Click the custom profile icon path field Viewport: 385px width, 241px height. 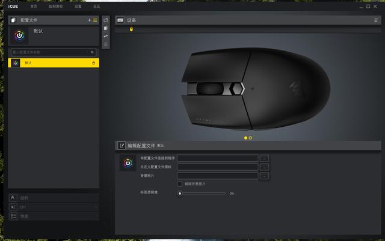[218, 167]
